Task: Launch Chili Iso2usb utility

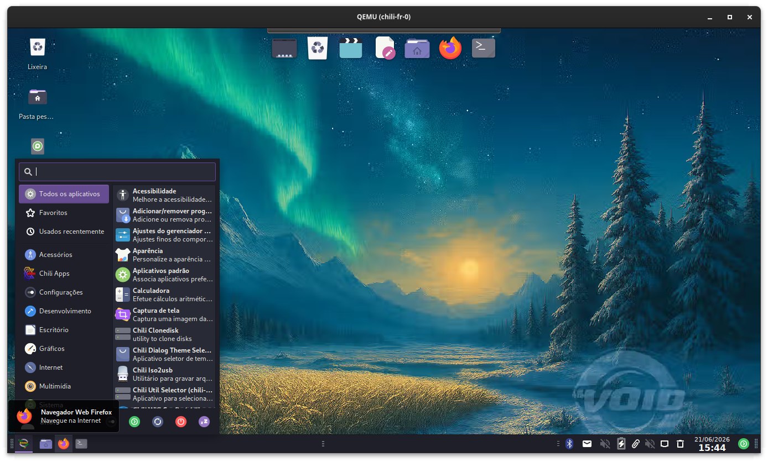Action: pos(164,374)
